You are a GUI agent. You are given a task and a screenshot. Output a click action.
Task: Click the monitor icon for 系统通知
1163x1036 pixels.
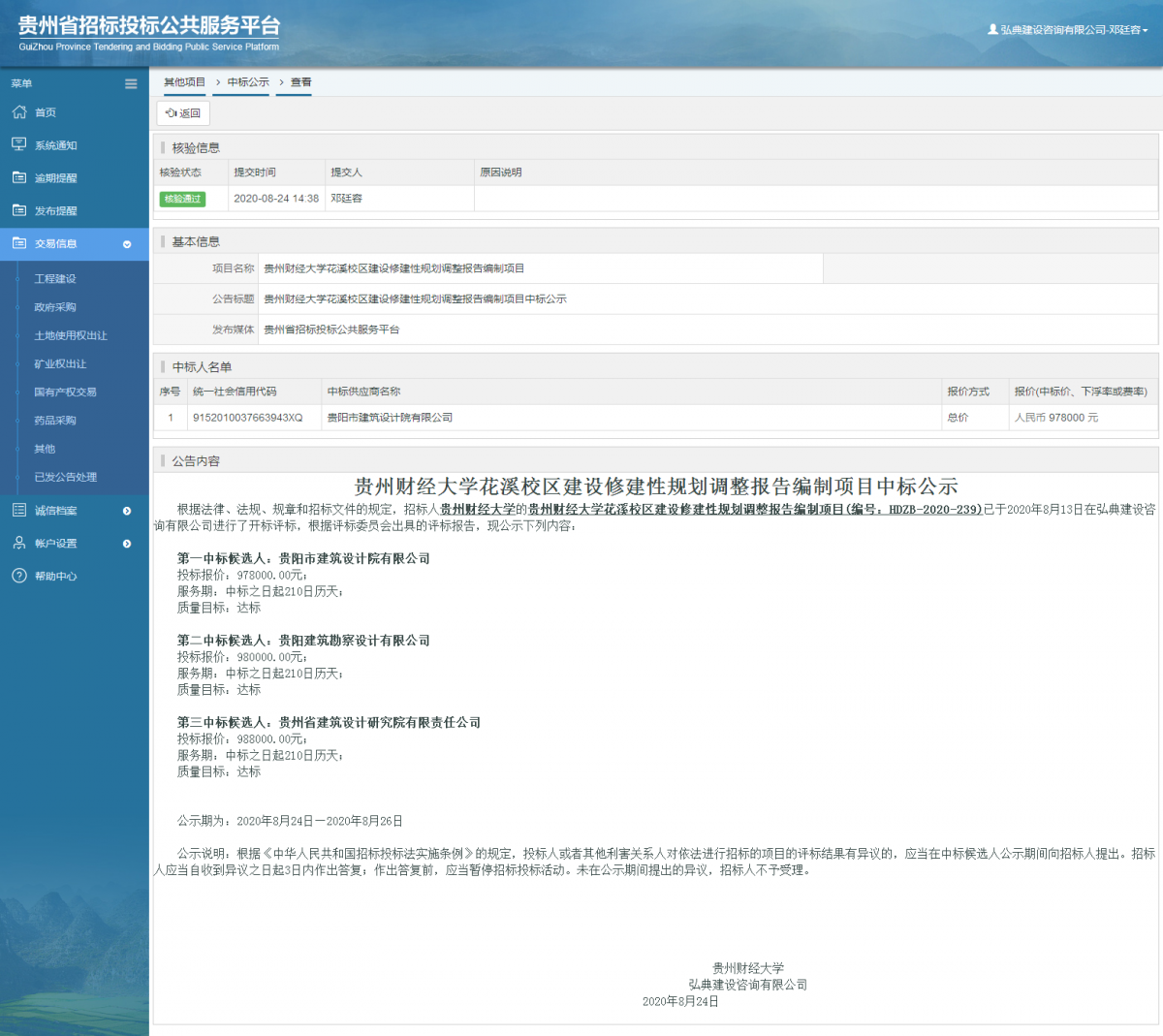pyautogui.click(x=18, y=144)
